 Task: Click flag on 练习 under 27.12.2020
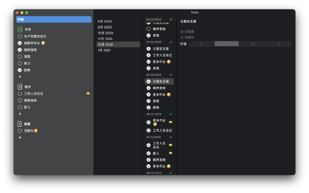tap(170, 153)
